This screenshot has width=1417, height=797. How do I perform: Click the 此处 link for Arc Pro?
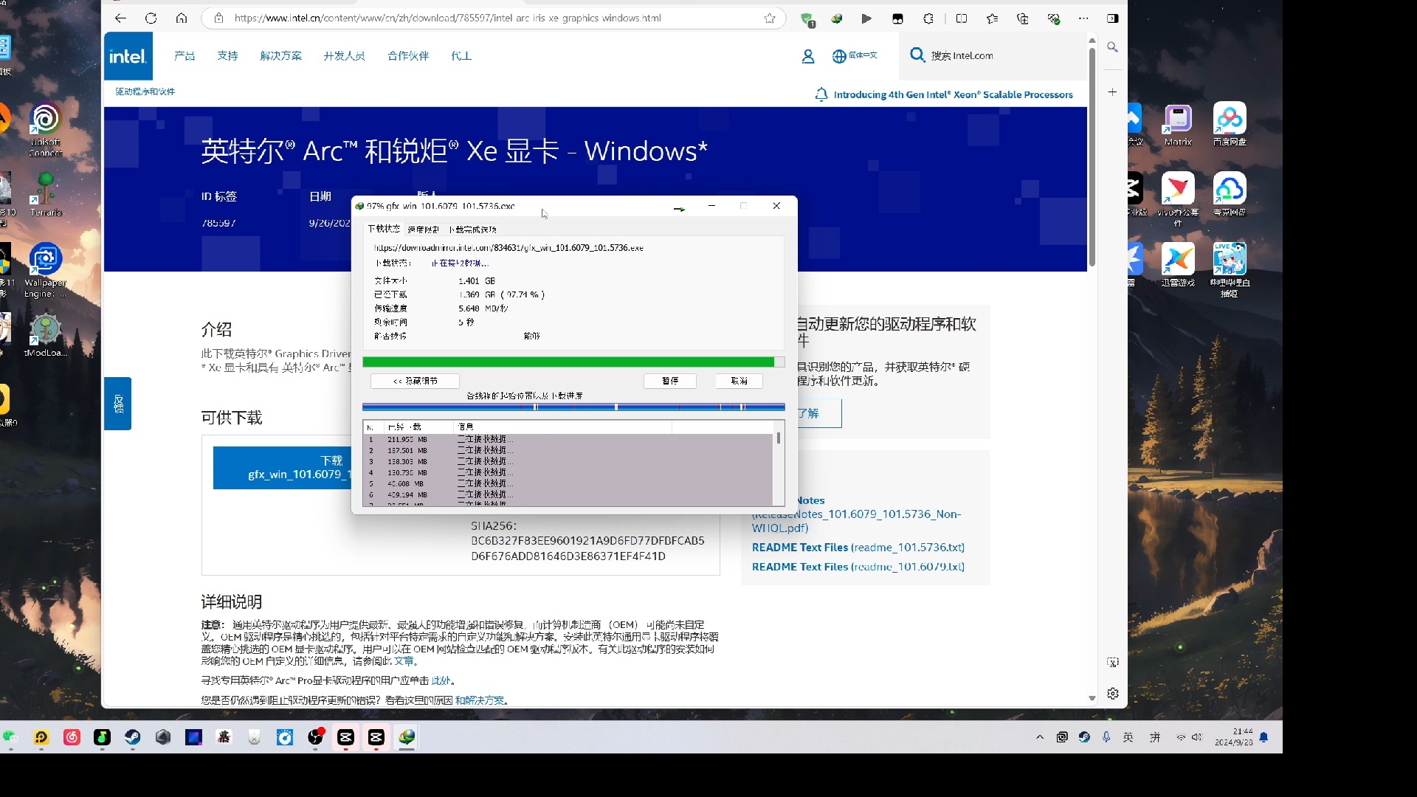[x=441, y=680]
